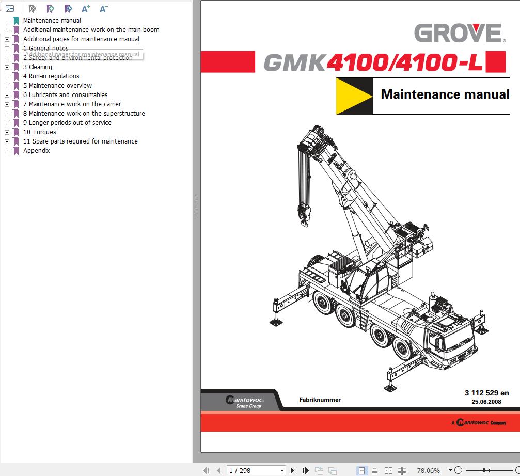
Task: Go to previous page arrow
Action: [x=218, y=470]
